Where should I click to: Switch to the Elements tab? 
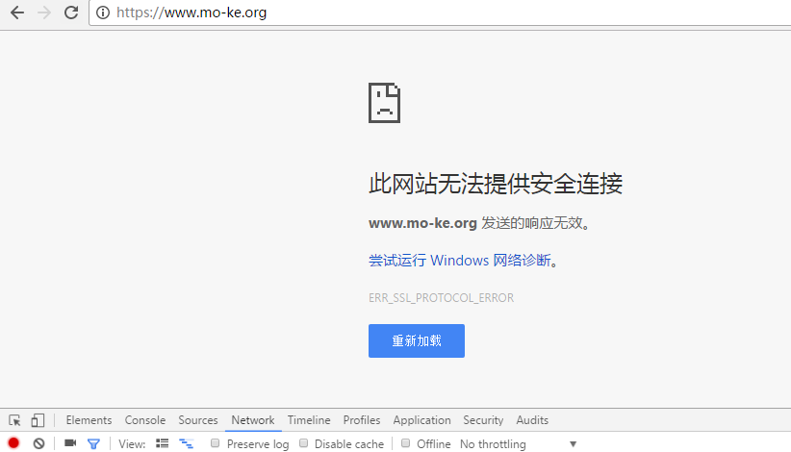click(89, 419)
